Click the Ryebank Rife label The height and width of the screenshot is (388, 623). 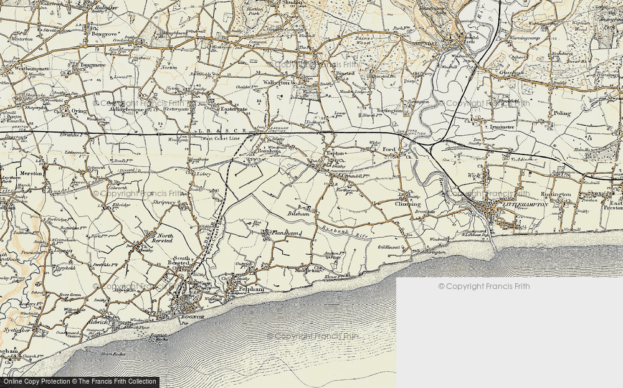pyautogui.click(x=345, y=232)
